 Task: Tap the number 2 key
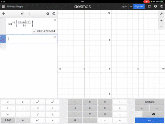pos(90,114)
